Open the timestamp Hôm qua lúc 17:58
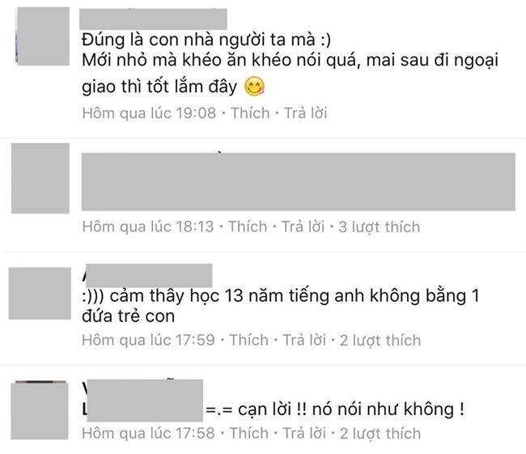The height and width of the screenshot is (454, 526). pos(148,433)
